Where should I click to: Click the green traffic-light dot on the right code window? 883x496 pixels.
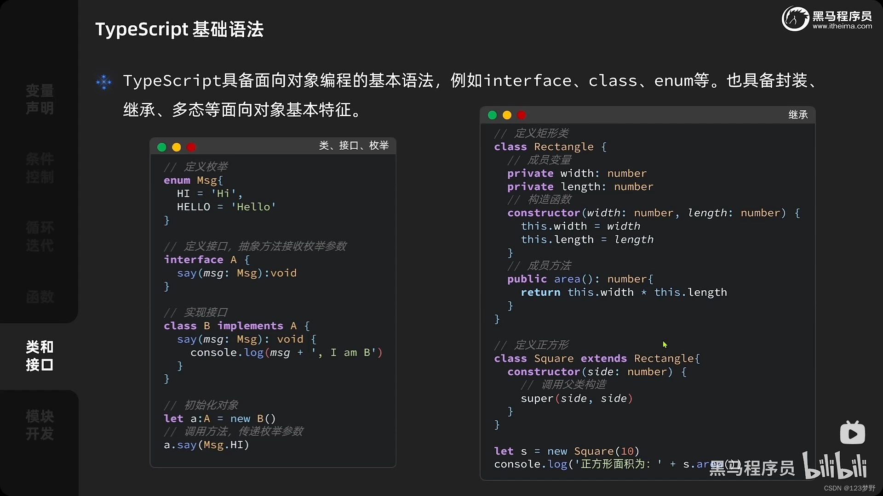(x=492, y=115)
